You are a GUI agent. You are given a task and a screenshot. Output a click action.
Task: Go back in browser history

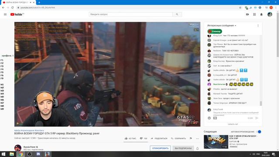[3, 8]
